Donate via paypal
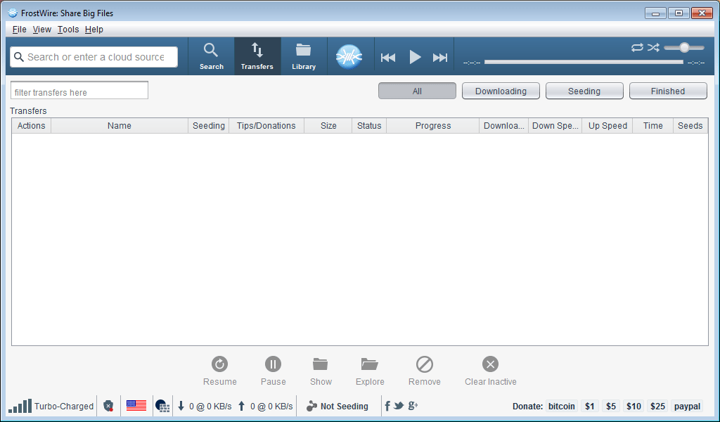The height and width of the screenshot is (422, 720). [687, 406]
